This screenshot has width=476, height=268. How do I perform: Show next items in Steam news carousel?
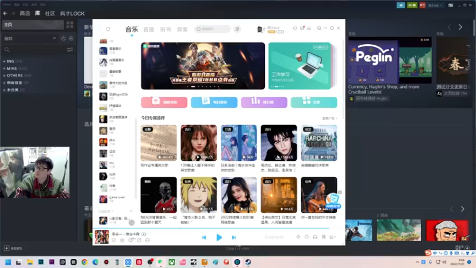[461, 27]
